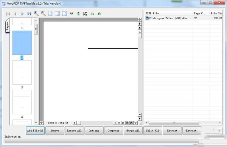Click the flip horizontal green icon
The width and height of the screenshot is (227, 147).
coord(72,14)
